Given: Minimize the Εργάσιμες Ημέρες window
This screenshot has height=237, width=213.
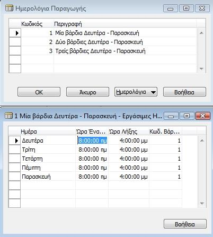Looking at the screenshot, I should [x=171, y=116].
